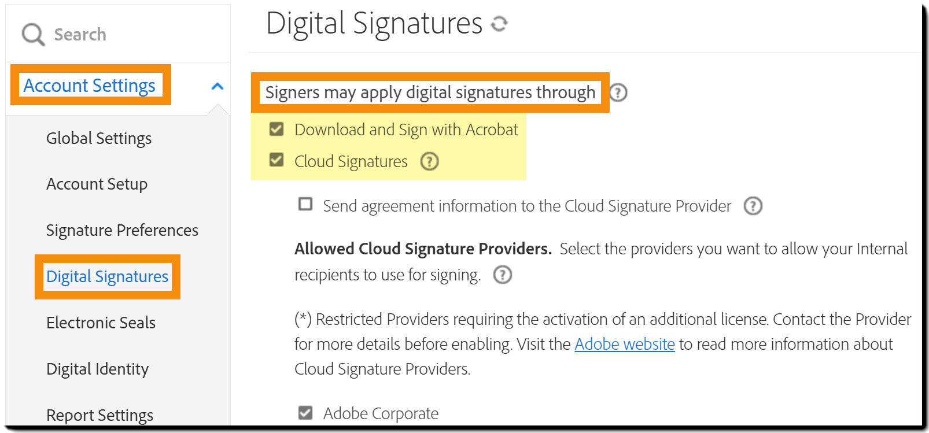Open the Report Settings section
Viewport: 929px width, 433px height.
99,415
